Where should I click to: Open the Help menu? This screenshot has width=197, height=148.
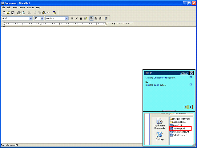(38, 7)
